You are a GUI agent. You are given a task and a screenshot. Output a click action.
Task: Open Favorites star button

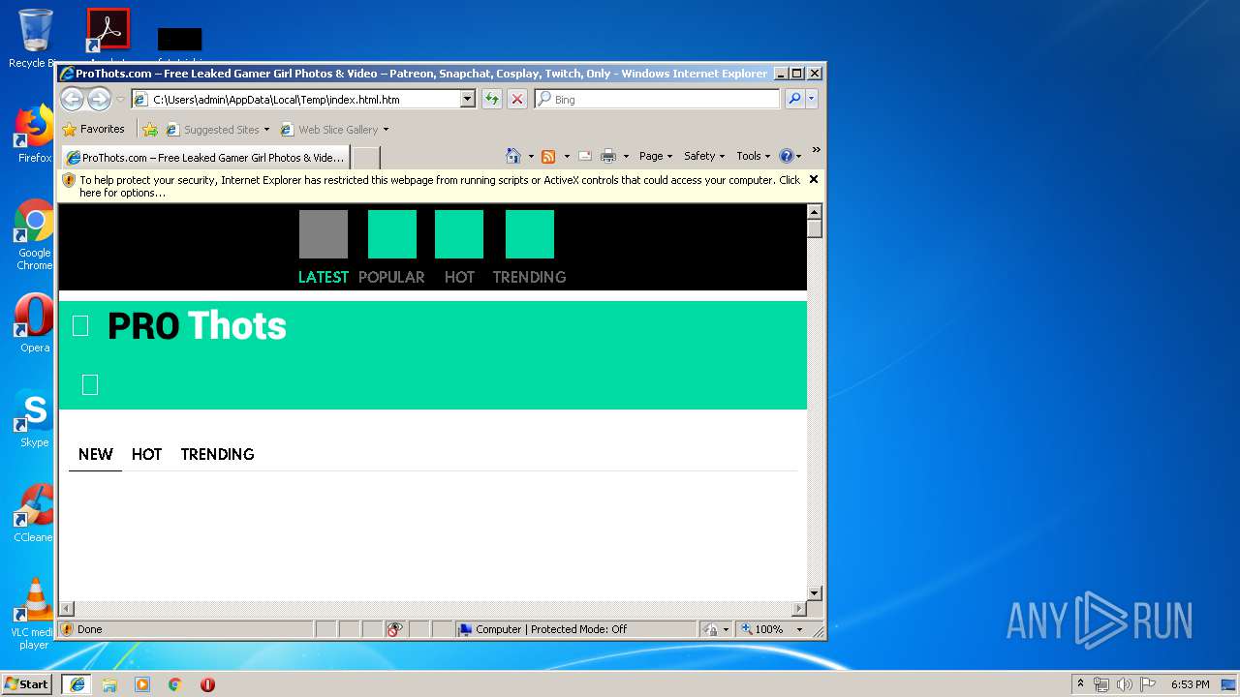[x=93, y=129]
